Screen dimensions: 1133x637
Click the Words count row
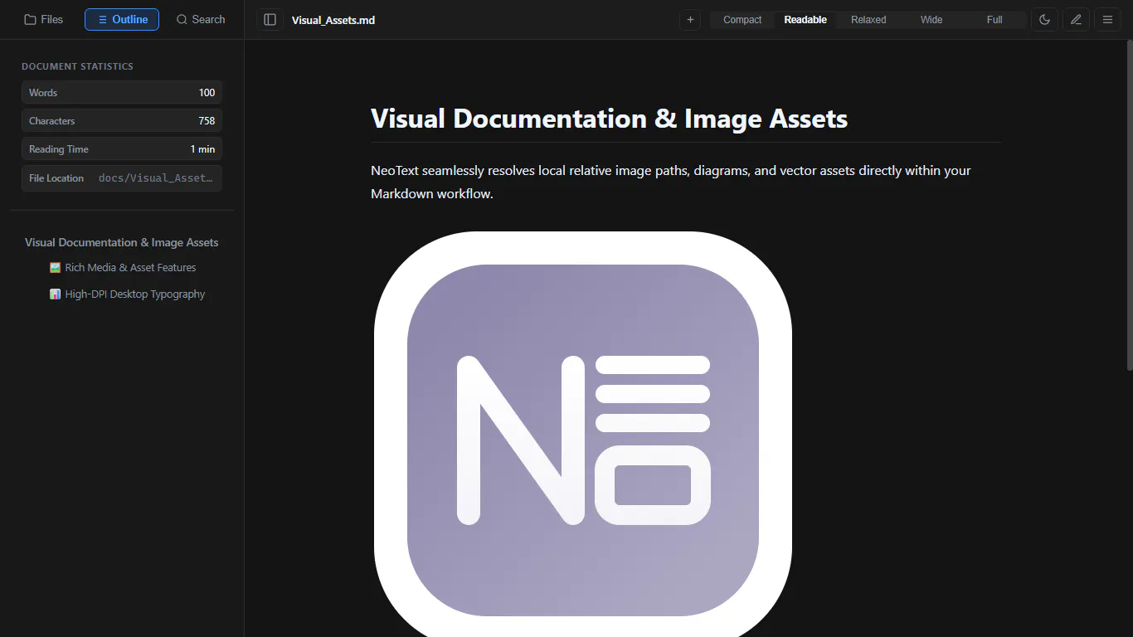[122, 93]
